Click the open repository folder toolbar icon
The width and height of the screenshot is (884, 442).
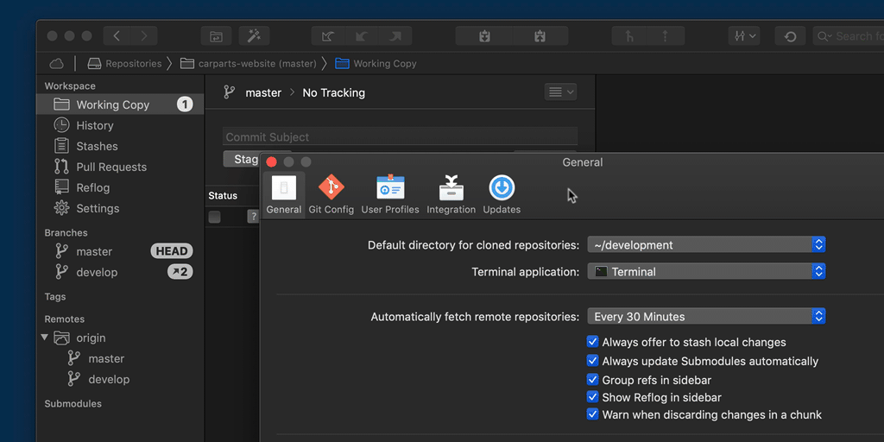pyautogui.click(x=217, y=36)
